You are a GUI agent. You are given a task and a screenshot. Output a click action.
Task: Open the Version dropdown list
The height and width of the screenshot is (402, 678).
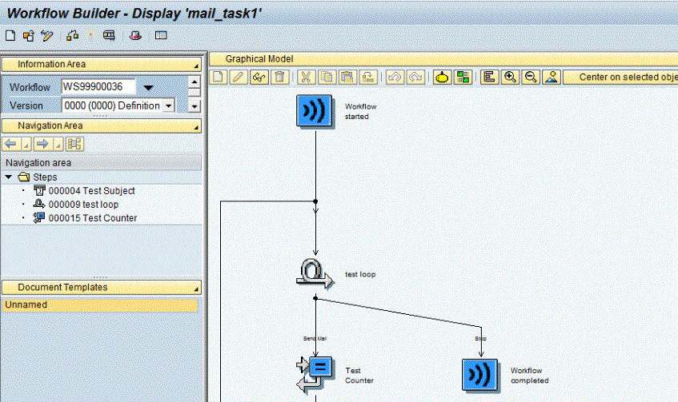click(x=168, y=106)
